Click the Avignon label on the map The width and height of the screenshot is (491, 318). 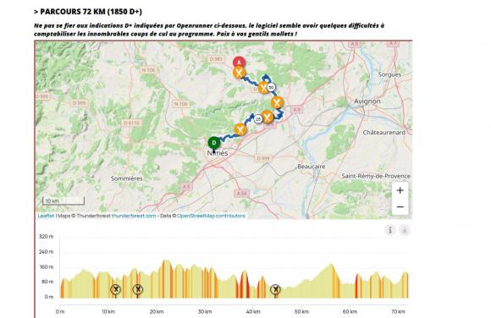tap(367, 101)
